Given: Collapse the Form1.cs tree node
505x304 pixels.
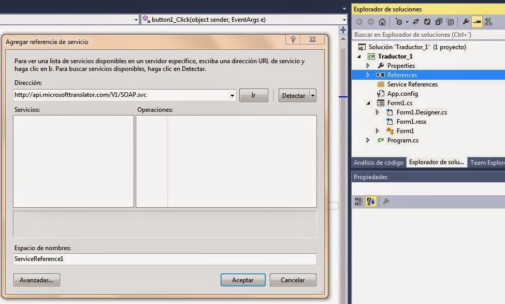Looking at the screenshot, I should point(369,103).
